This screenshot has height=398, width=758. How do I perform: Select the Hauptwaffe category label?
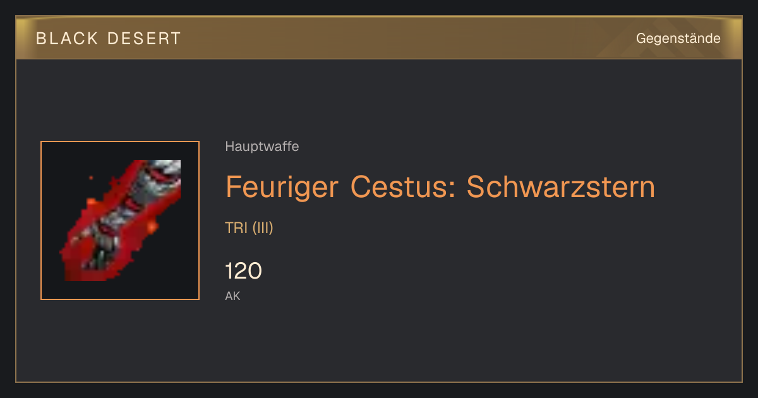[x=262, y=147]
